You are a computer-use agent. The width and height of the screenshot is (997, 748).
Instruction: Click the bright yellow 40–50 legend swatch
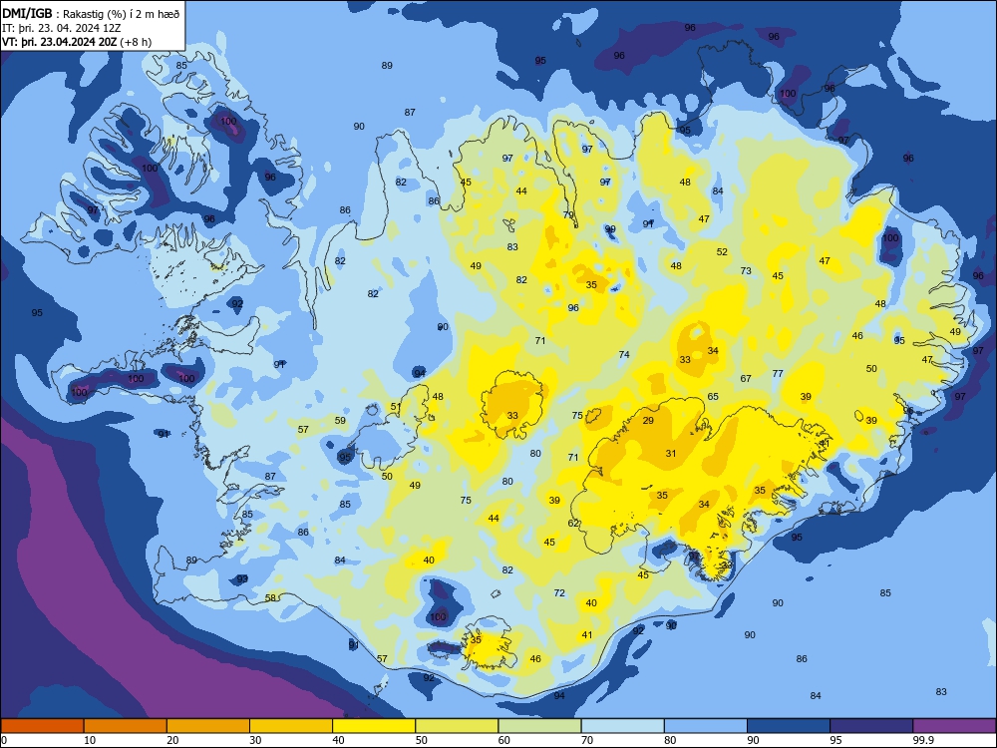click(374, 726)
